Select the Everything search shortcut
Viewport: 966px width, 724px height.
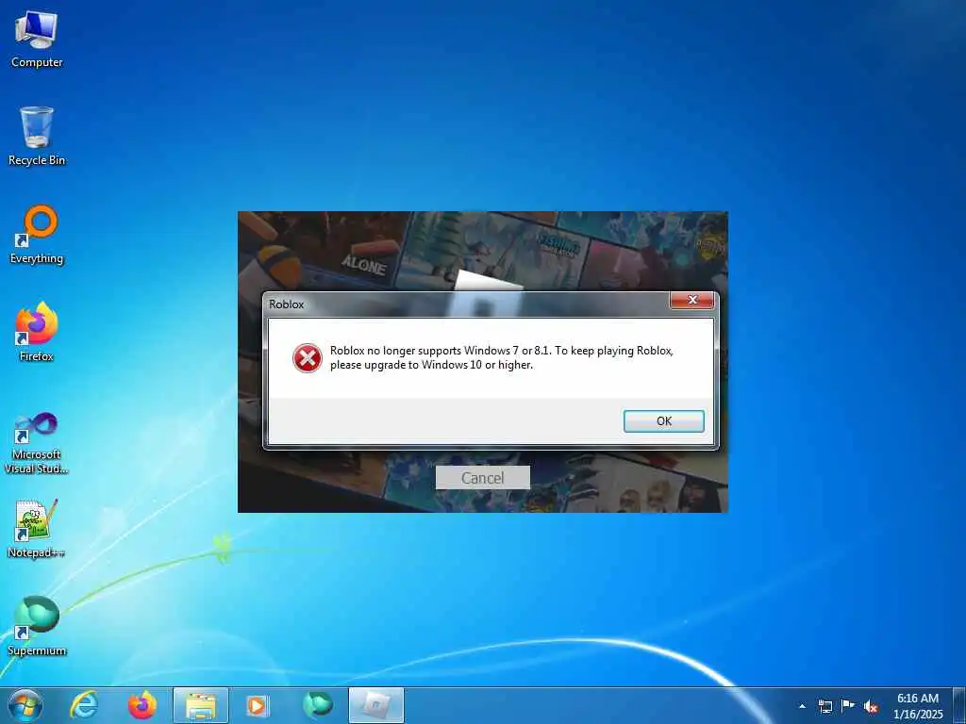click(x=37, y=235)
